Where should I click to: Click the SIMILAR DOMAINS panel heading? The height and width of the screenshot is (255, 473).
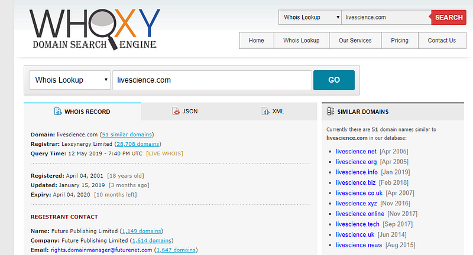click(363, 112)
